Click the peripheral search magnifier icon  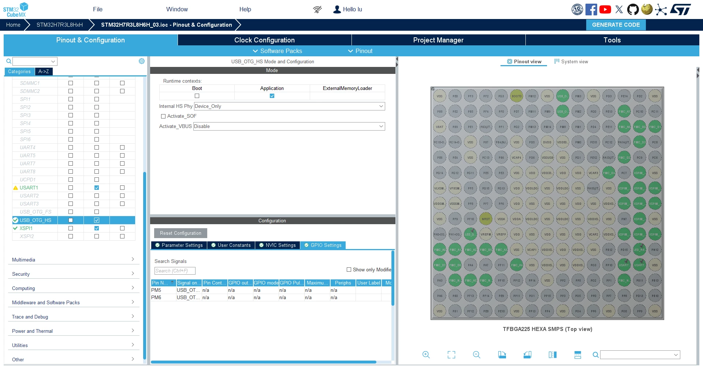tap(9, 61)
